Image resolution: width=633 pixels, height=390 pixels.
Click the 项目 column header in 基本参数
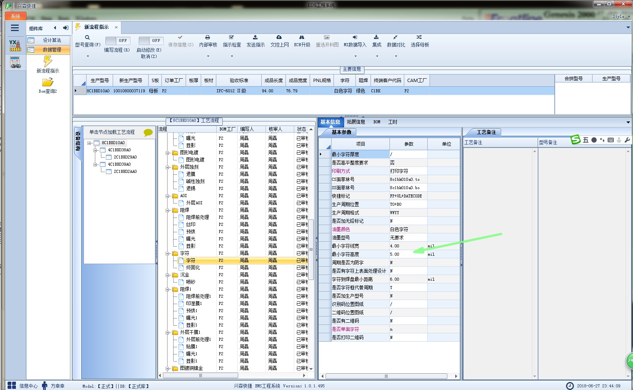[x=360, y=144]
